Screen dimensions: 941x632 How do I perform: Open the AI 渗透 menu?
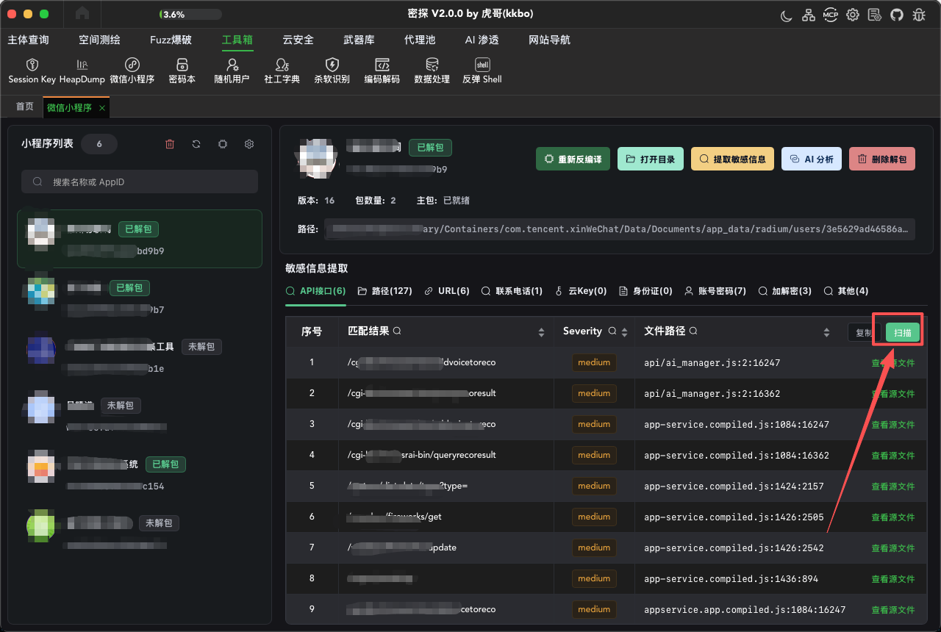[x=482, y=40]
